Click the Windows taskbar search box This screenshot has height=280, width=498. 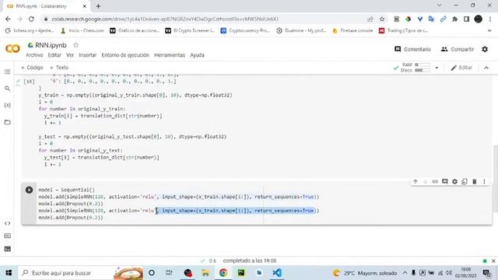click(x=81, y=273)
